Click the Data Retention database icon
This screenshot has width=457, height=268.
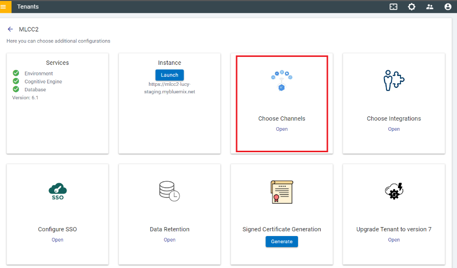pos(169,191)
